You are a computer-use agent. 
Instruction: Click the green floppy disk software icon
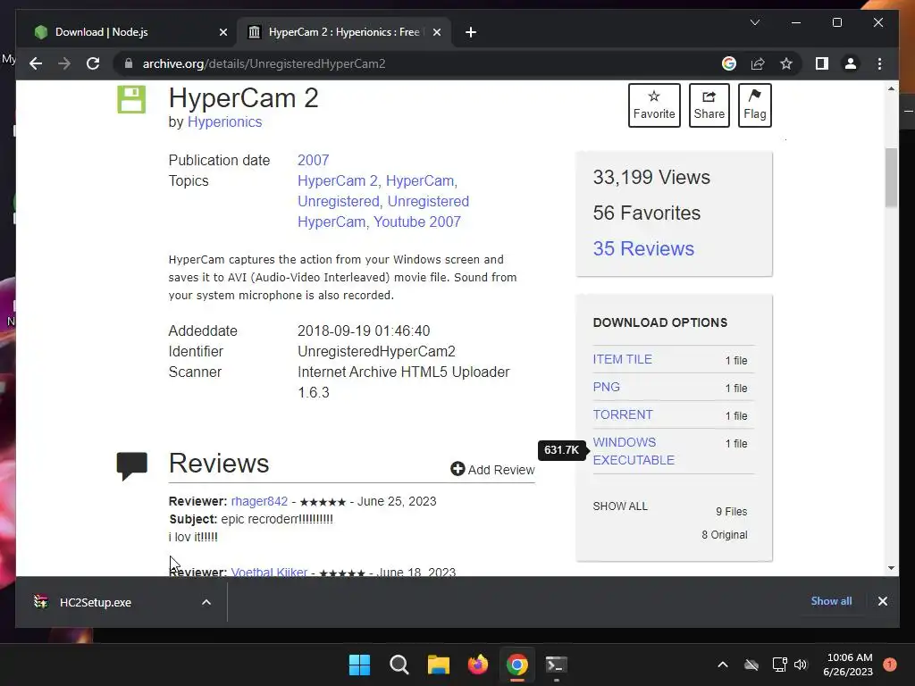click(131, 99)
